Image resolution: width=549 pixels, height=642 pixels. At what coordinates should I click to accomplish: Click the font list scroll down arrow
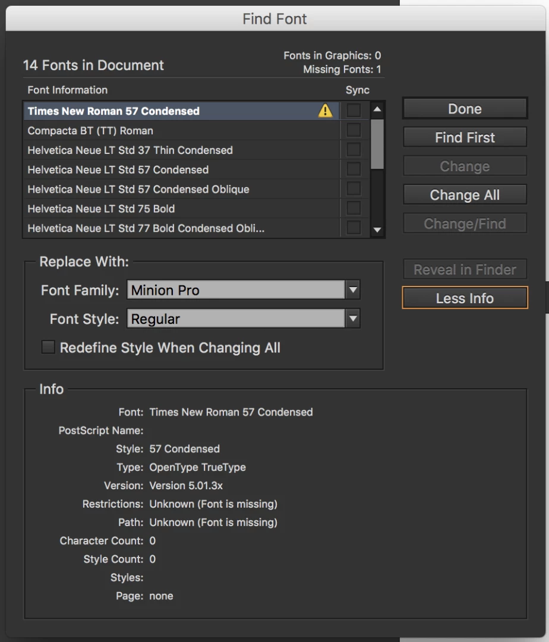377,230
